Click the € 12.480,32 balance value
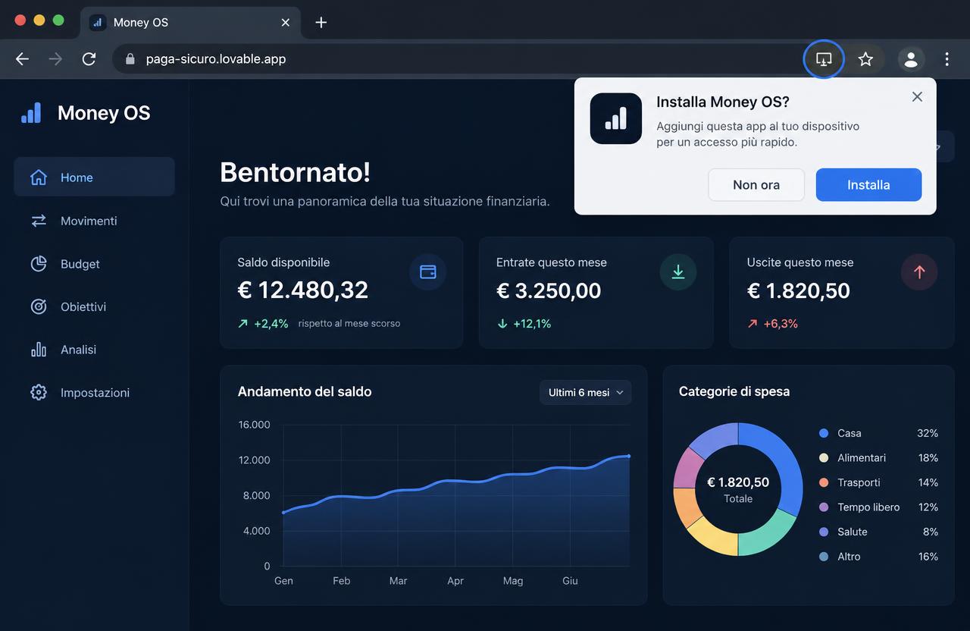This screenshot has height=631, width=970. coord(302,290)
